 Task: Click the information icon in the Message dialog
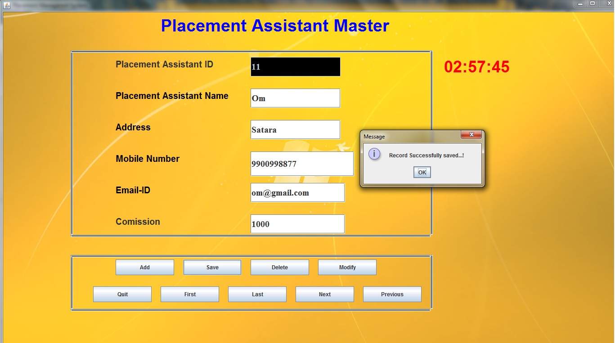374,154
